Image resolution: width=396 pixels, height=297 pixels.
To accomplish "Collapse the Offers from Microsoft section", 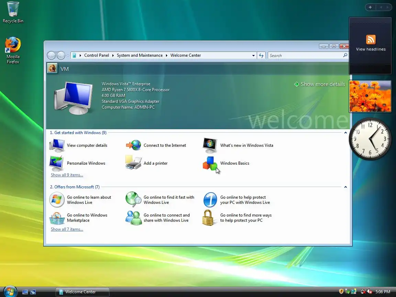I will click(345, 187).
